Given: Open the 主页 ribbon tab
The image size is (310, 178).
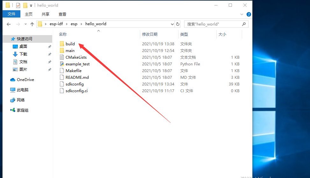Looking at the screenshot, I should click(29, 14).
